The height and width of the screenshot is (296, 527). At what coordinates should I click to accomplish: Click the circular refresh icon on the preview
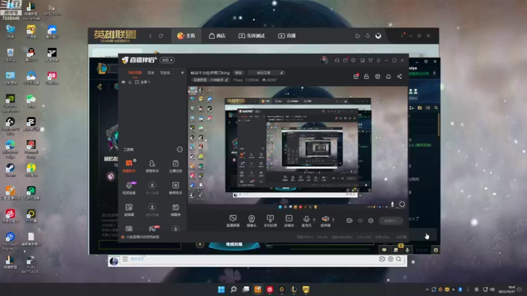402,204
